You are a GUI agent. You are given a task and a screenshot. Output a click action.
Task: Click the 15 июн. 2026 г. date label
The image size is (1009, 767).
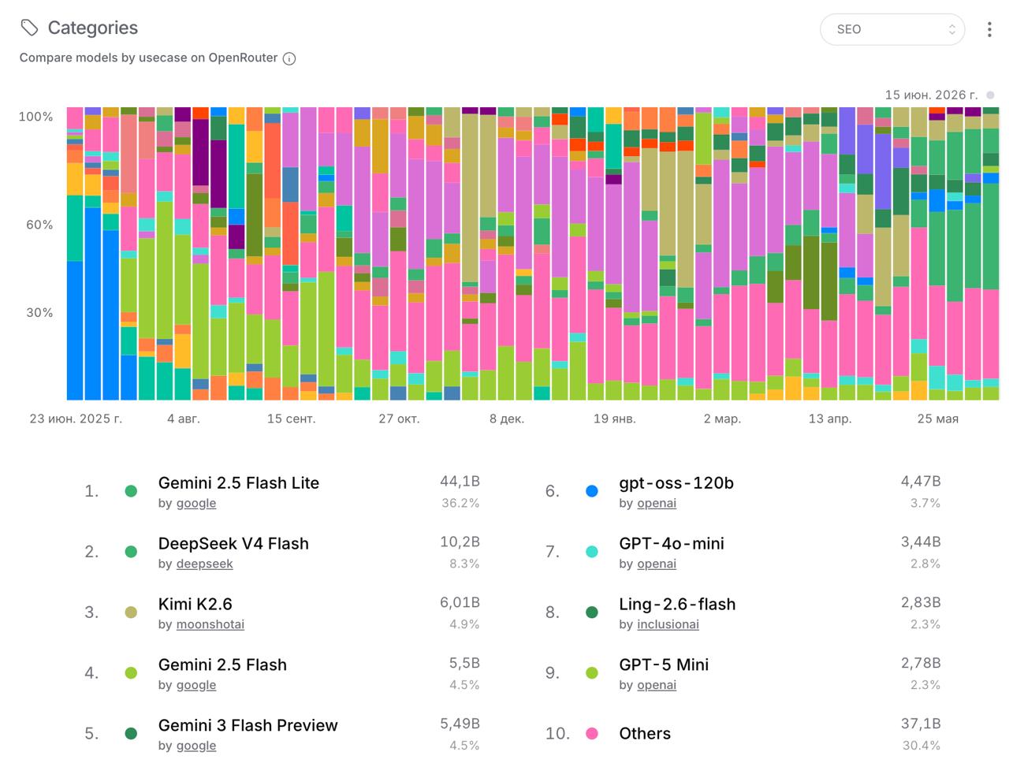pyautogui.click(x=931, y=95)
